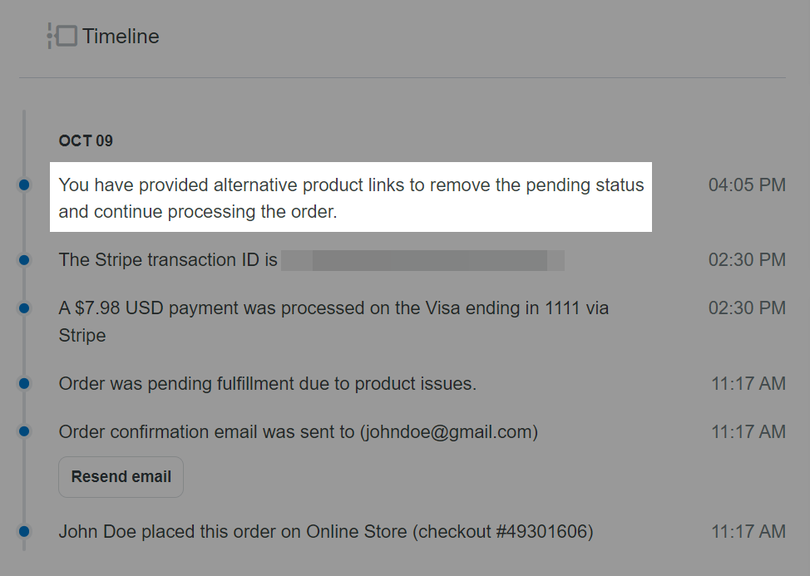Click the redacted Stripe transaction ID
This screenshot has width=810, height=576.
tap(422, 260)
